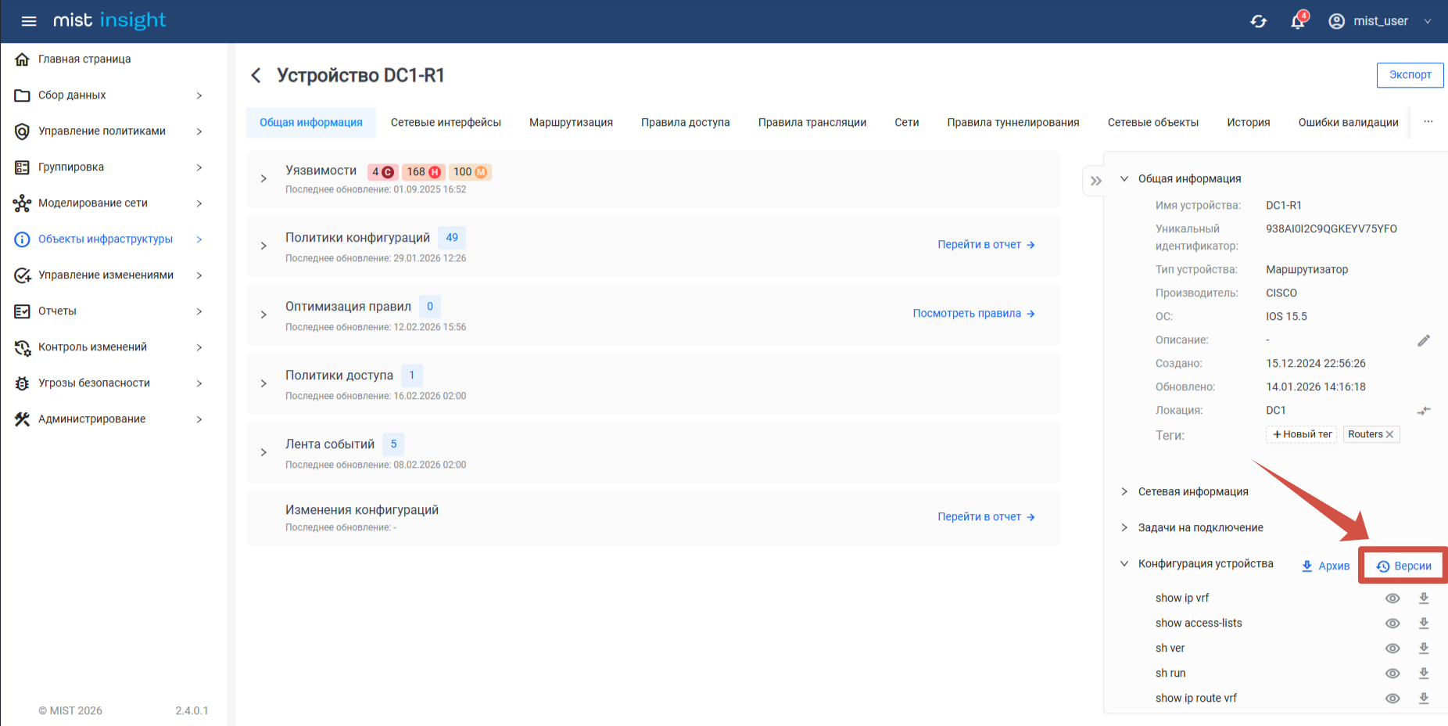Expand the Лента событий section
Screen dimensions: 1448x726
click(263, 453)
